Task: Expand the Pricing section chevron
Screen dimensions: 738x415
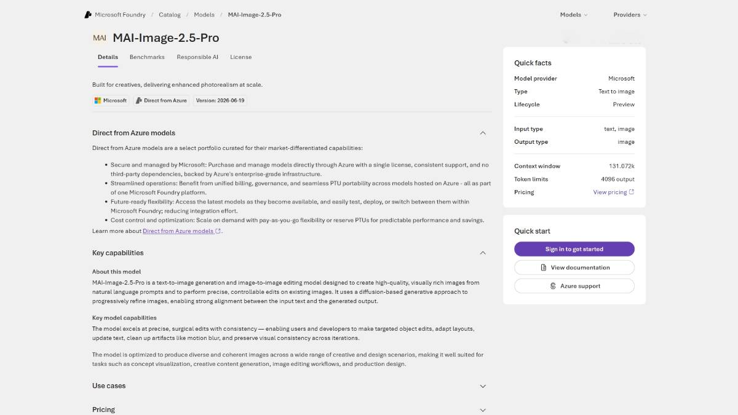Action: (x=483, y=410)
